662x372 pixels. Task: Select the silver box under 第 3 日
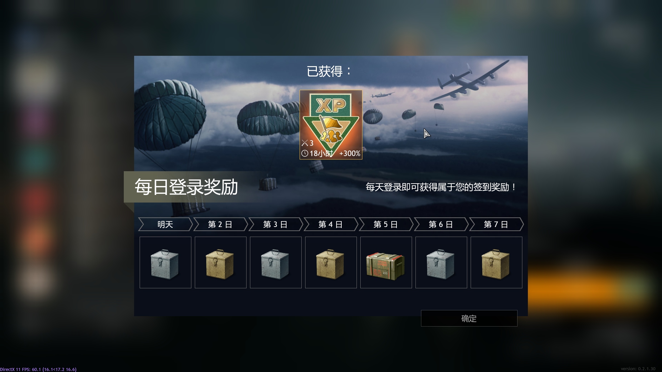275,262
